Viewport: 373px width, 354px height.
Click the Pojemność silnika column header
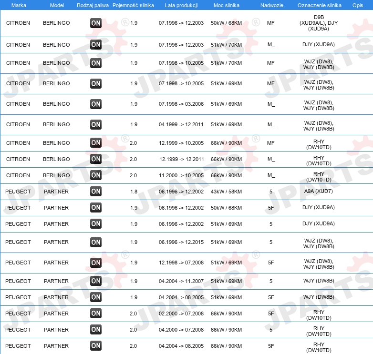[x=133, y=5]
